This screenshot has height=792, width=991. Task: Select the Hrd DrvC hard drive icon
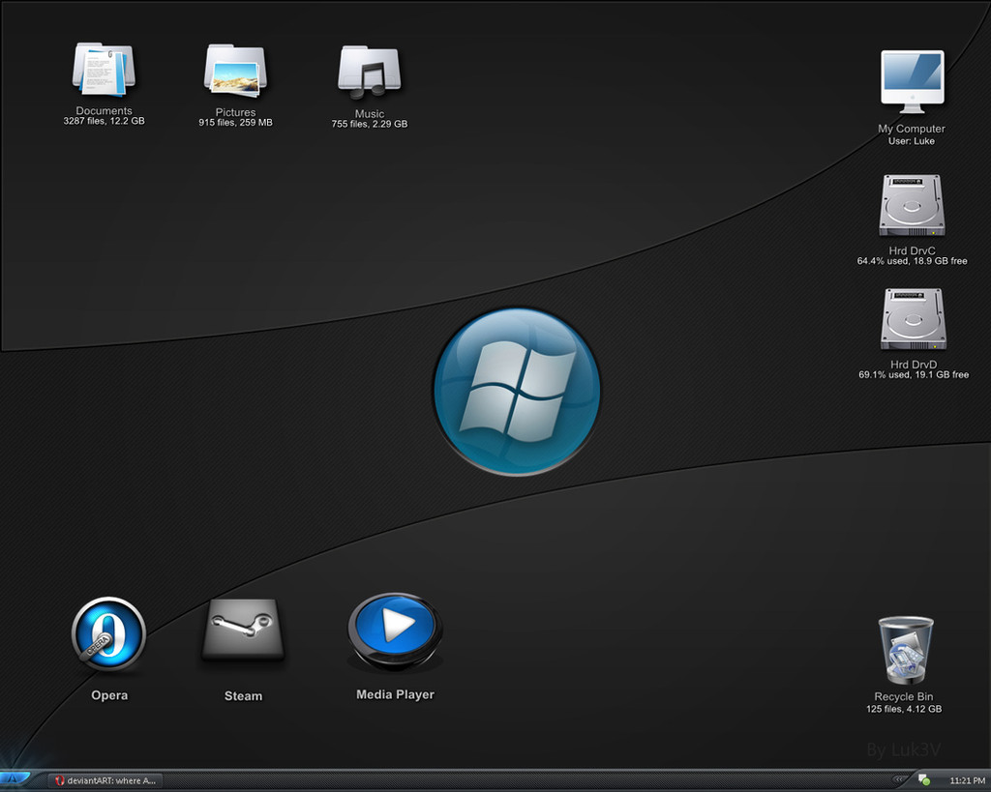(x=912, y=205)
